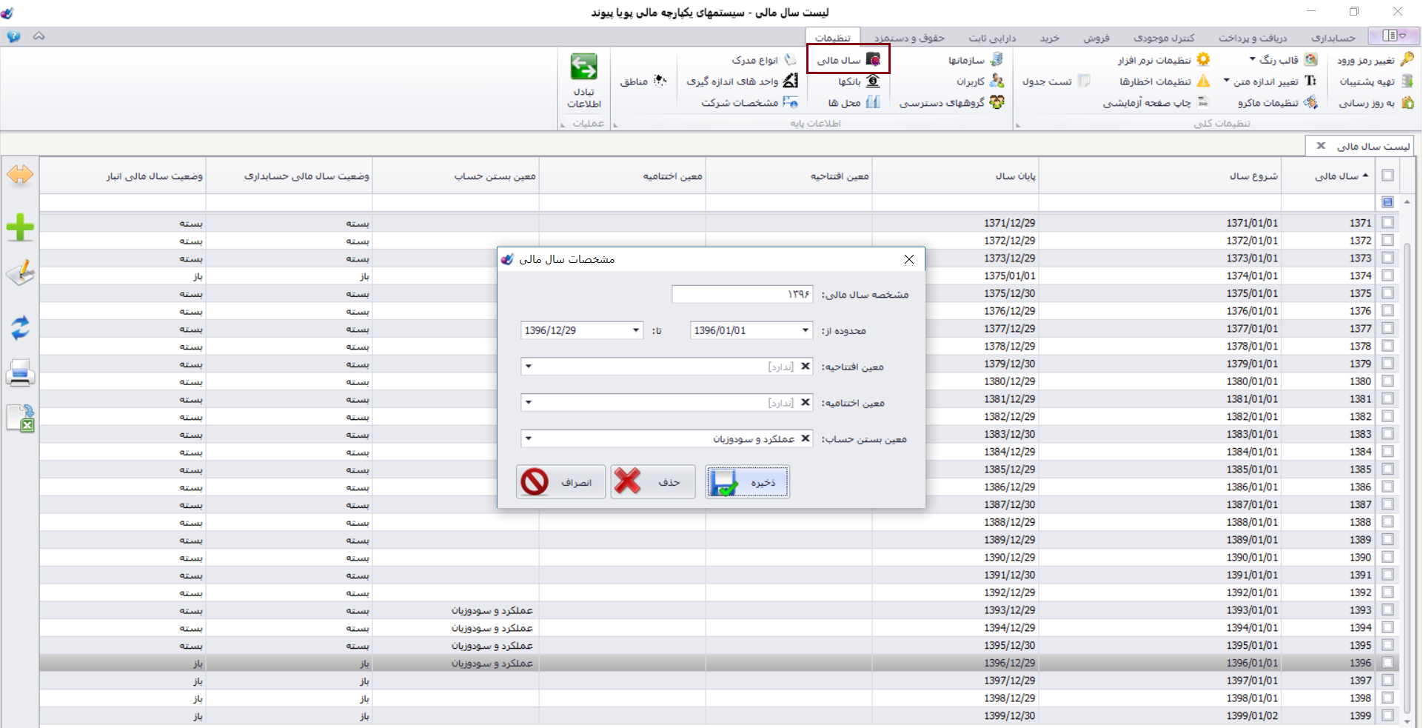The image size is (1423, 728).
Task: Open تنظیمات ماکرو macro settings
Action: [1277, 103]
